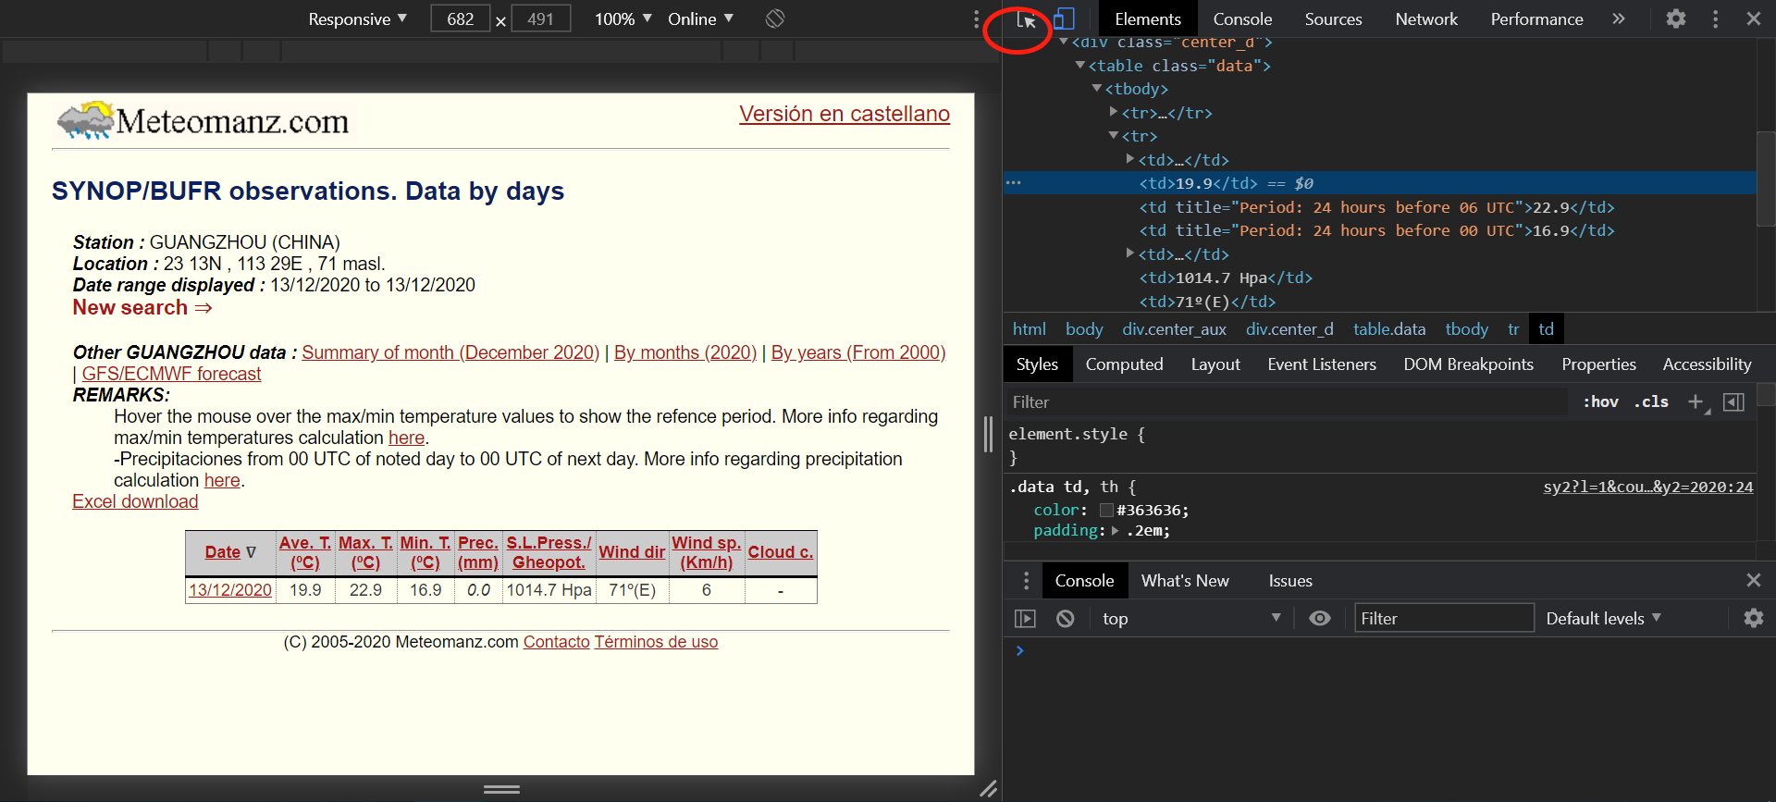Image resolution: width=1776 pixels, height=802 pixels.
Task: Click the create live expression eye icon
Action: point(1320,618)
